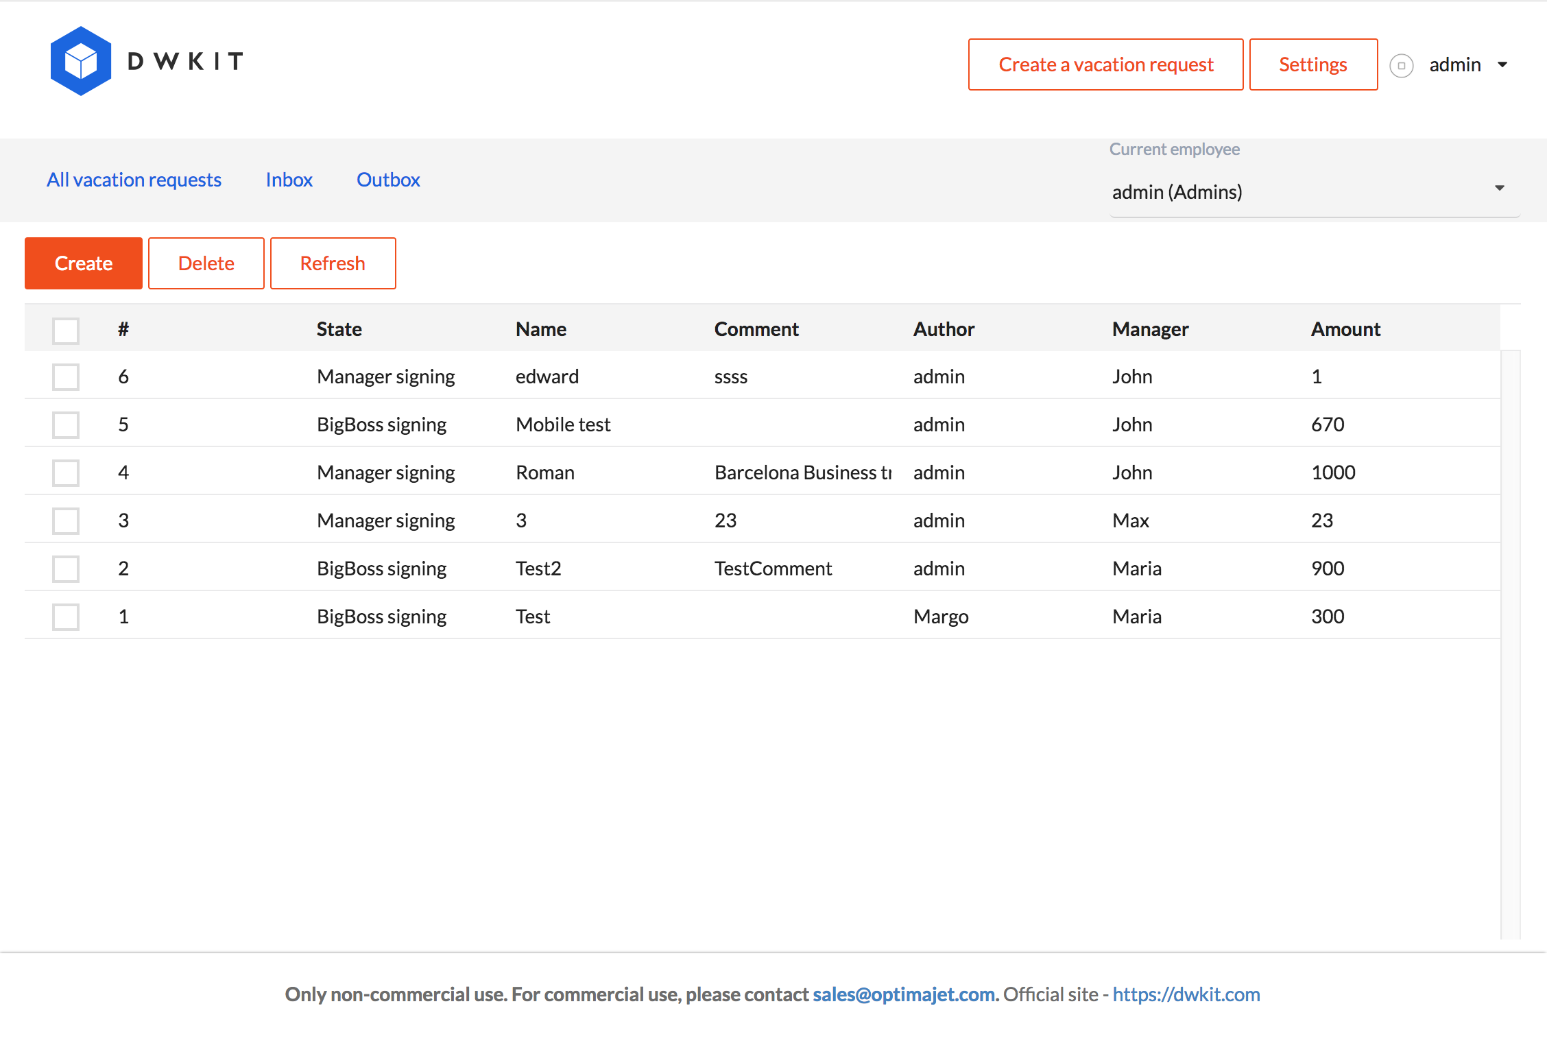Tick the checkbox for the Roman request
Viewport: 1547px width, 1041px height.
coord(66,472)
